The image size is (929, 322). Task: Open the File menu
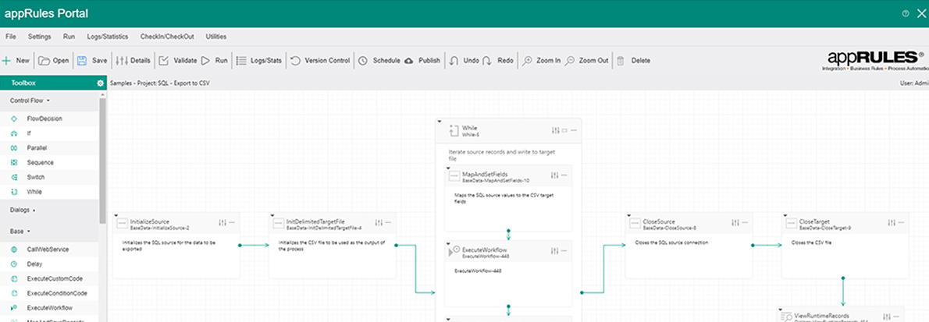tap(11, 36)
